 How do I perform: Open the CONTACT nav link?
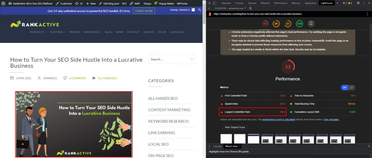pos(133,32)
